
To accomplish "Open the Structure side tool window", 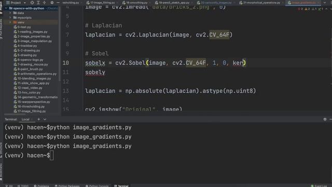I will click(1, 150).
